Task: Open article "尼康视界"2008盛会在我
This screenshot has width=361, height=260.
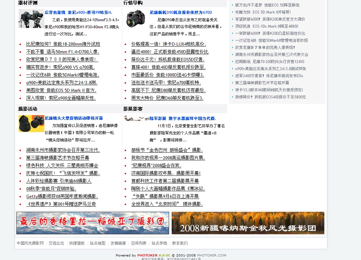Action: [156, 166]
